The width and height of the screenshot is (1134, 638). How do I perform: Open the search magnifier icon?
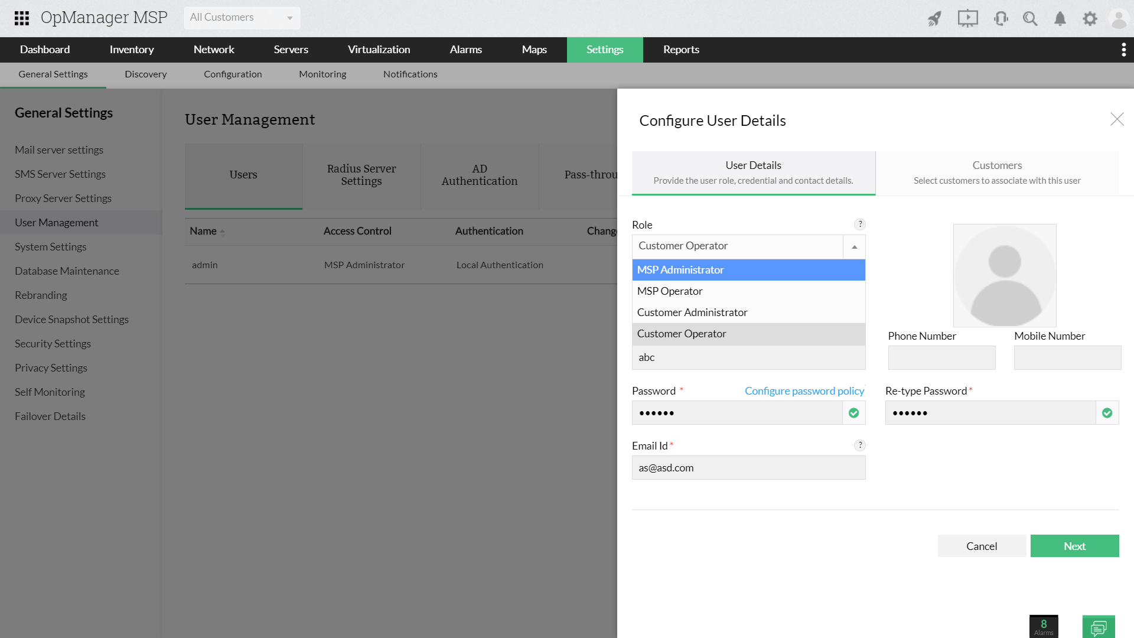pos(1030,18)
